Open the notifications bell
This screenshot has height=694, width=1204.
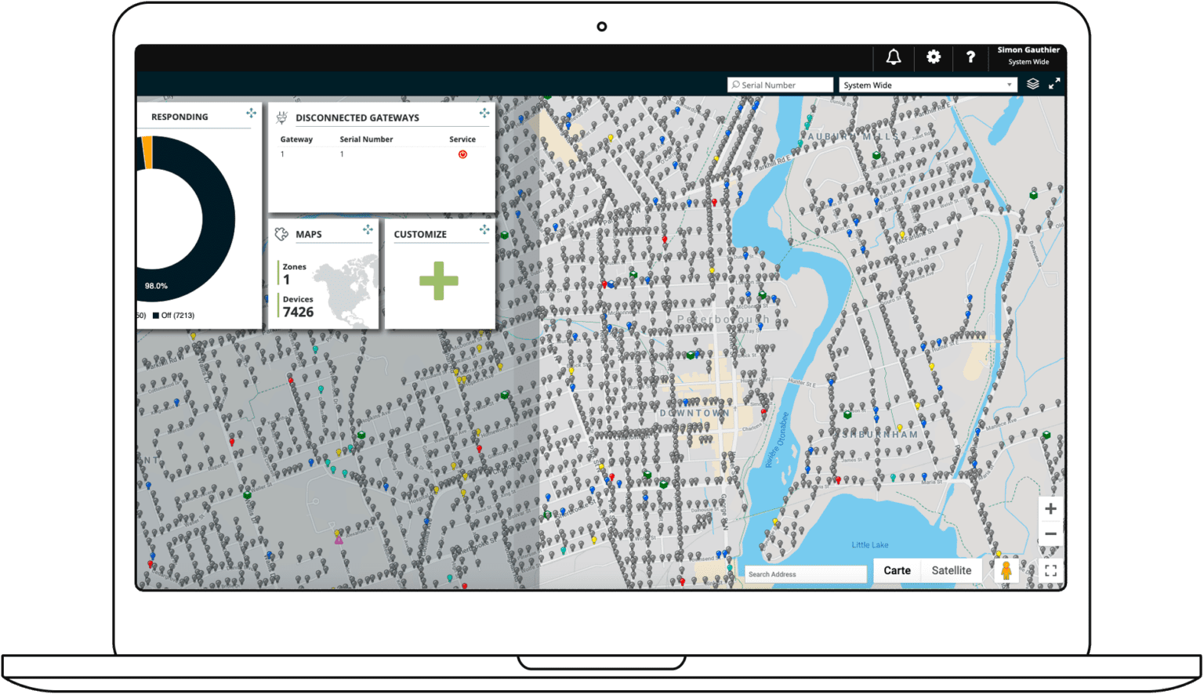893,57
